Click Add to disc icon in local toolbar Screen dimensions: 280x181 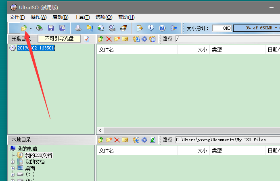pos(136,140)
